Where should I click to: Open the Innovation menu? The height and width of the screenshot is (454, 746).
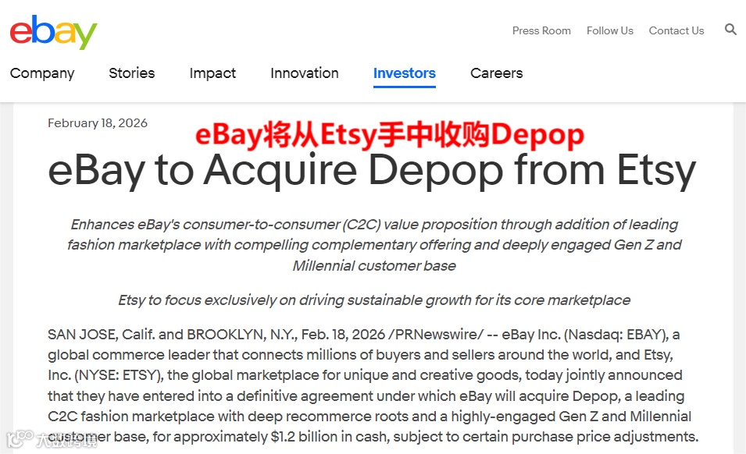[305, 73]
